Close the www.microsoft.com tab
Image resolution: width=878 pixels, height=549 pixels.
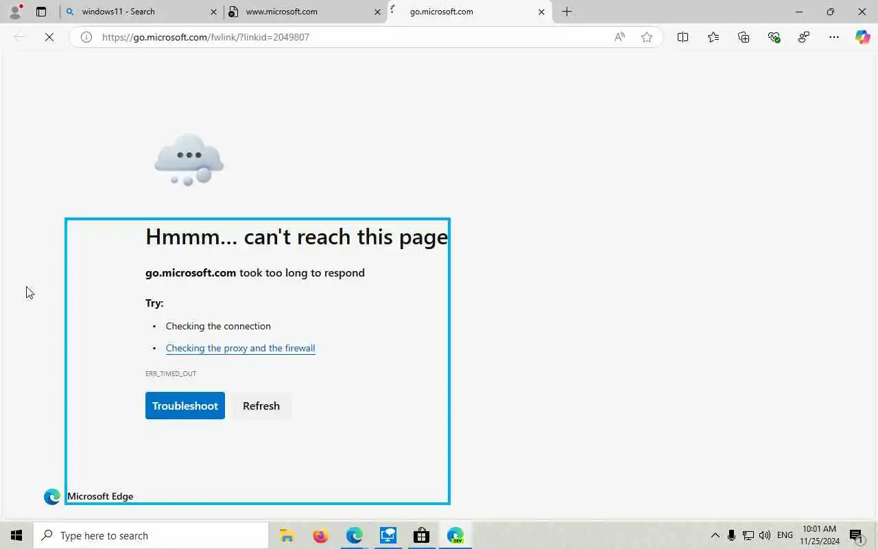click(378, 12)
